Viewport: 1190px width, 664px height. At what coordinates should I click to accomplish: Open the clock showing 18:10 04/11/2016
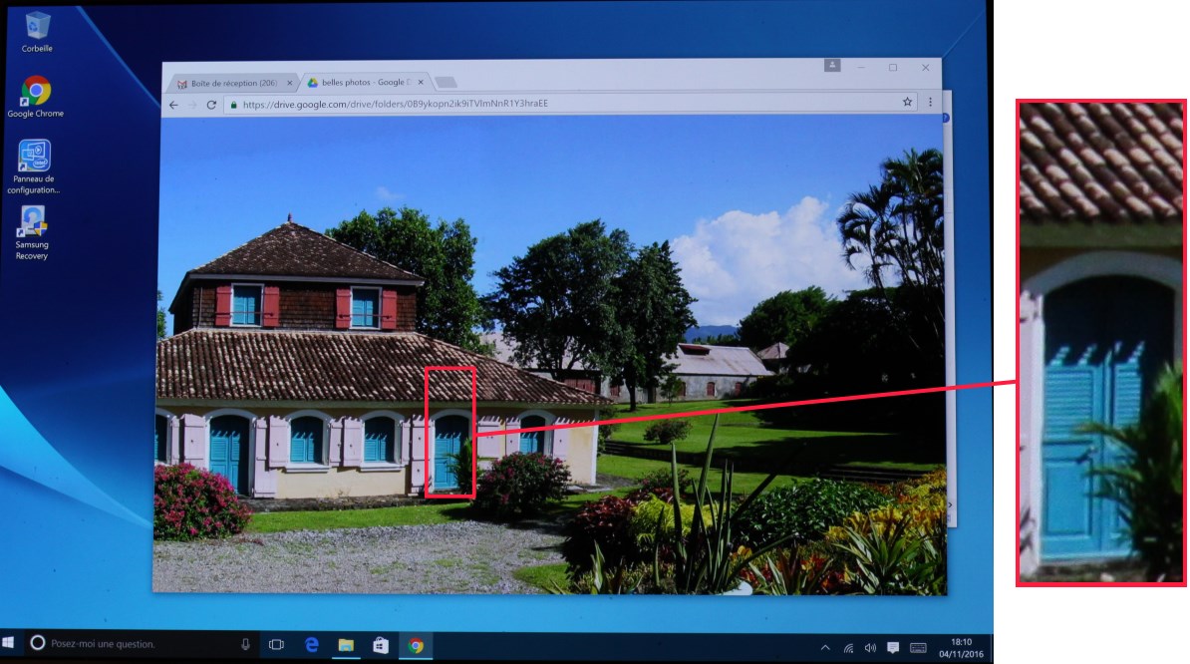pos(961,648)
